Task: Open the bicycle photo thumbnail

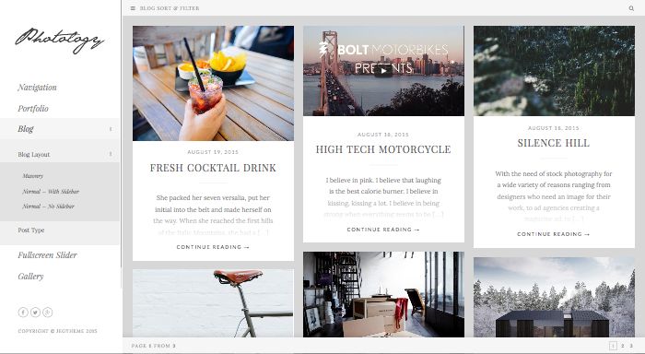Action: pyautogui.click(x=213, y=303)
